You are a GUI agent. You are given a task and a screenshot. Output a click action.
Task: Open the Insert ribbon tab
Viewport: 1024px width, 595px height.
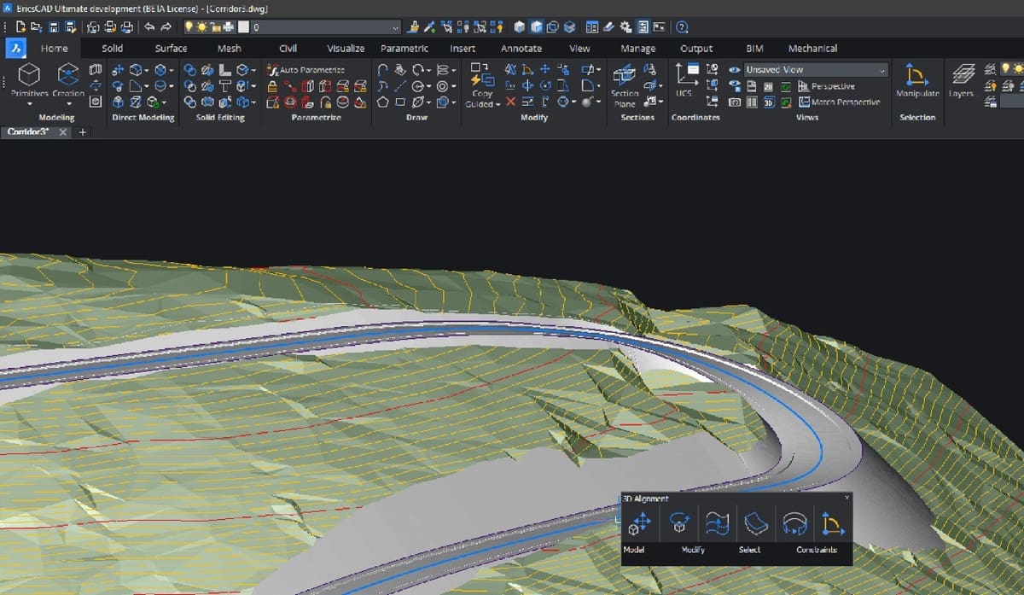coord(463,49)
